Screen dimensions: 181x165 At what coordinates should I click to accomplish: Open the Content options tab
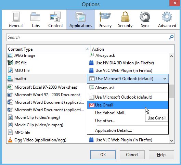tap(55, 20)
